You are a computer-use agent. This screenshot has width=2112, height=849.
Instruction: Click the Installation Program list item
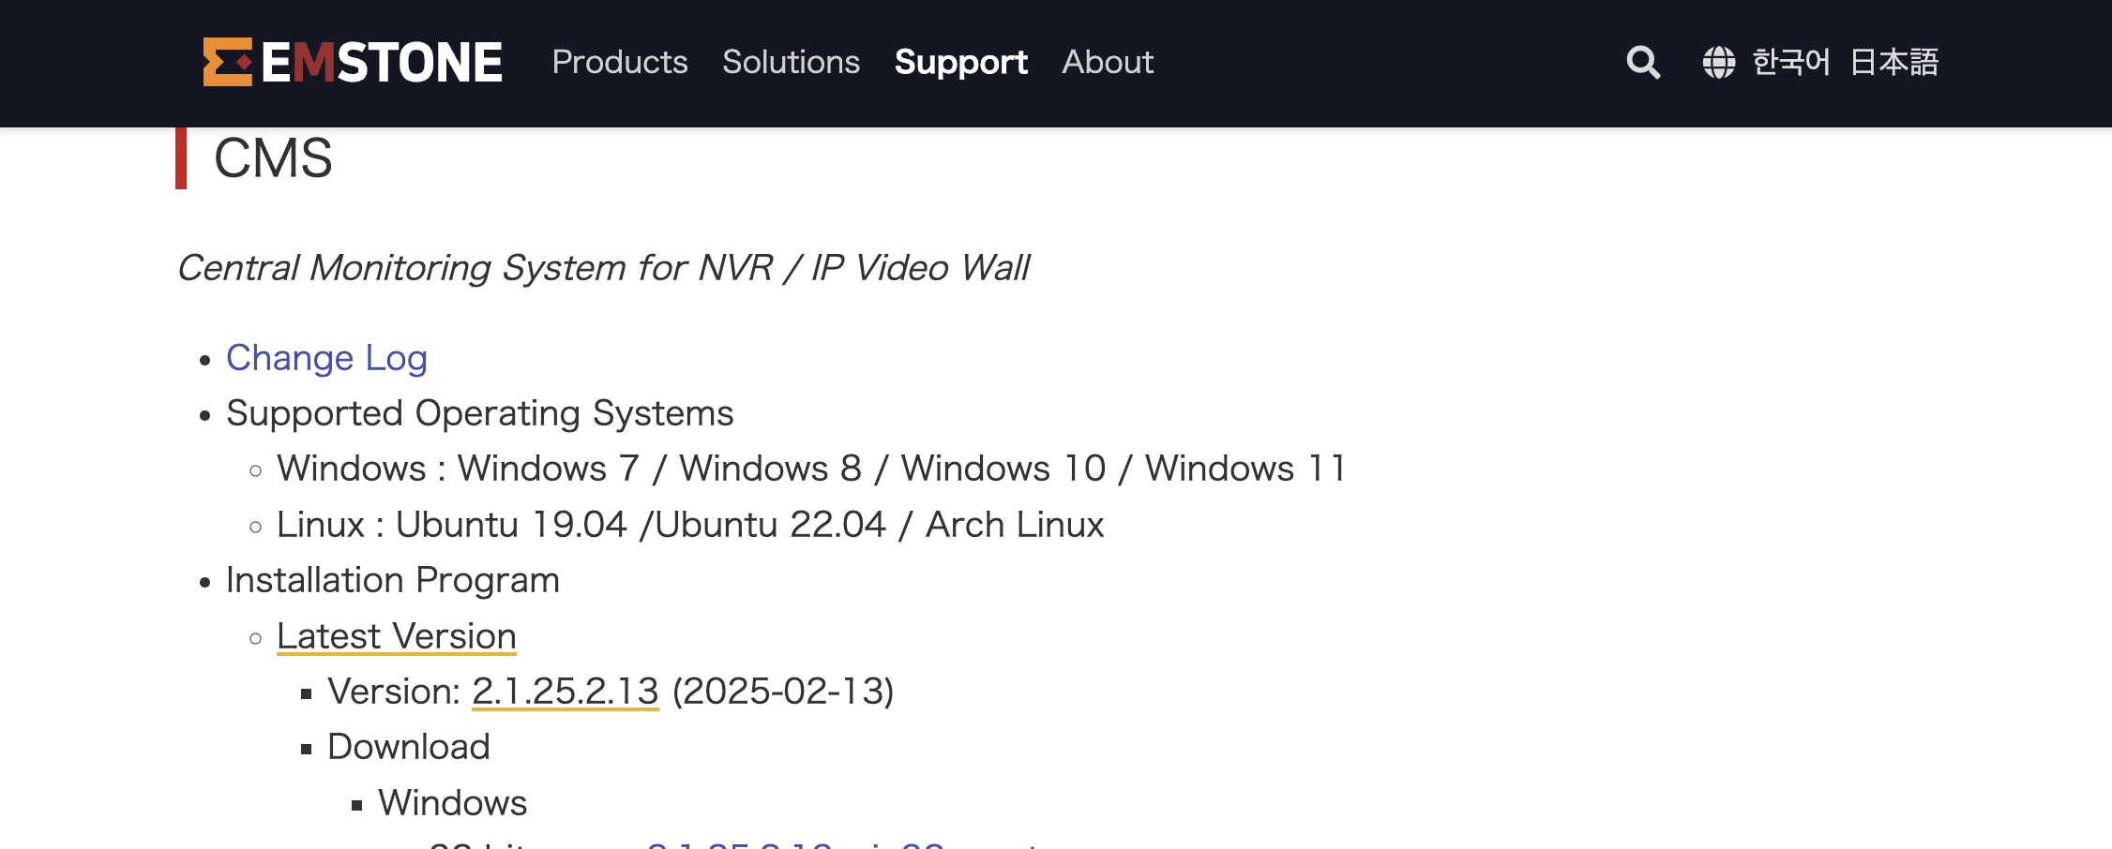[x=392, y=580]
